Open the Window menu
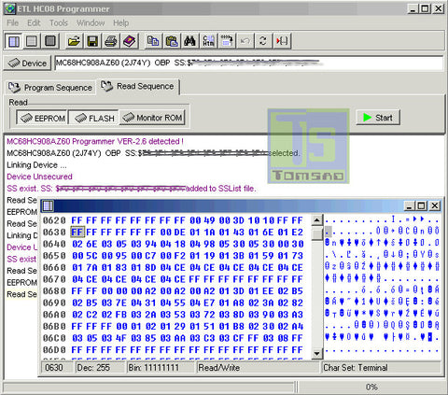The height and width of the screenshot is (395, 448). click(x=91, y=23)
